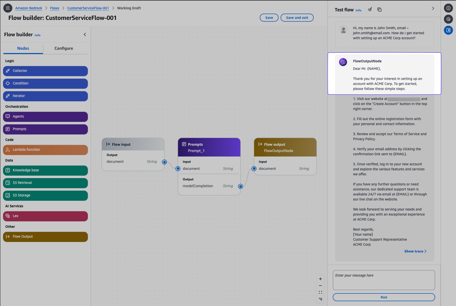The width and height of the screenshot is (456, 306).
Task: Select the Knowledge base icon under Data
Action: [8, 170]
